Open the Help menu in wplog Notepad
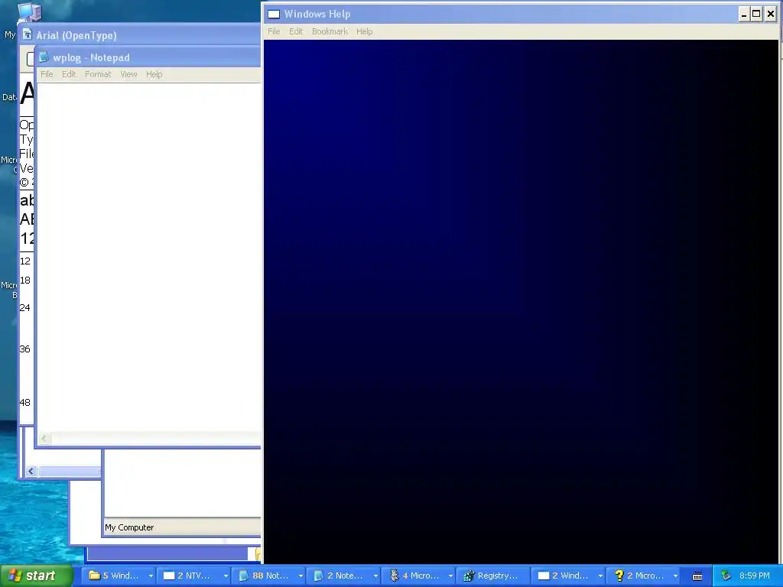The width and height of the screenshot is (783, 587). [154, 74]
